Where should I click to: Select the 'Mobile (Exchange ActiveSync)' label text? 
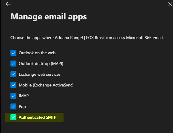(x=46, y=85)
